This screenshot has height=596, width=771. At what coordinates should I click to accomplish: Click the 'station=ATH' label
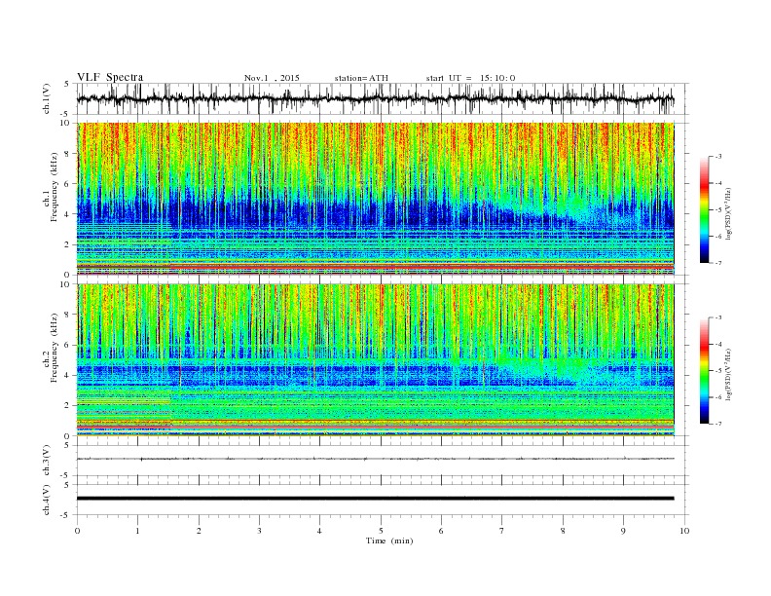tap(361, 78)
